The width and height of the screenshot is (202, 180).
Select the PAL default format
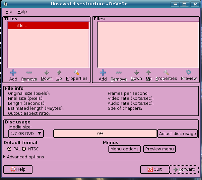[9, 149]
